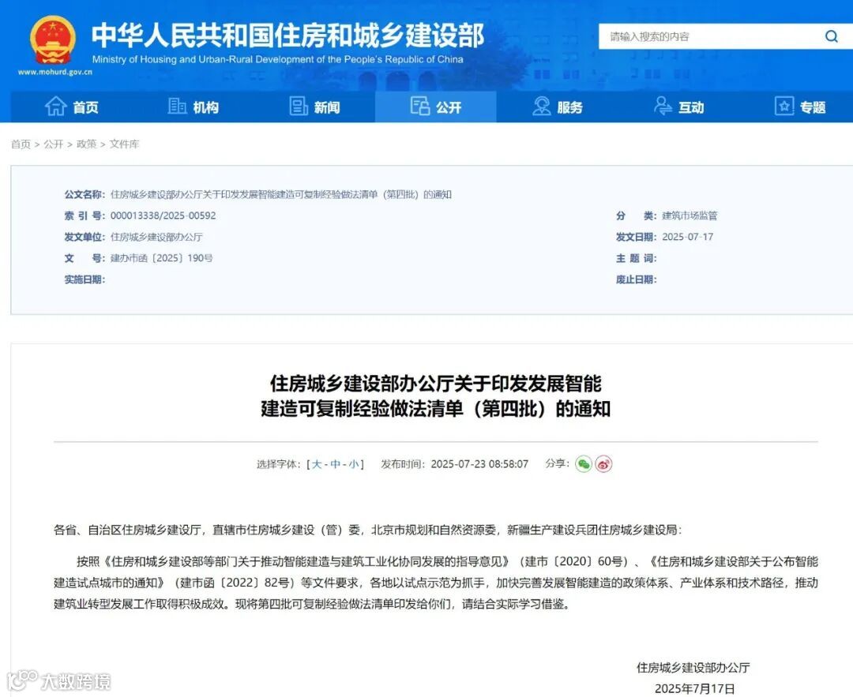Click the index number 000013338/2025-00592
The image size is (853, 697).
[x=163, y=215]
